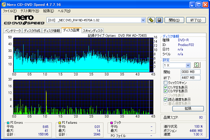Switch to the ベンチマーク tab

point(13,31)
